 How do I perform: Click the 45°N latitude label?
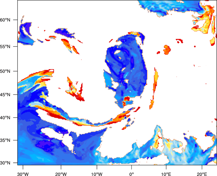[x=5, y=94]
